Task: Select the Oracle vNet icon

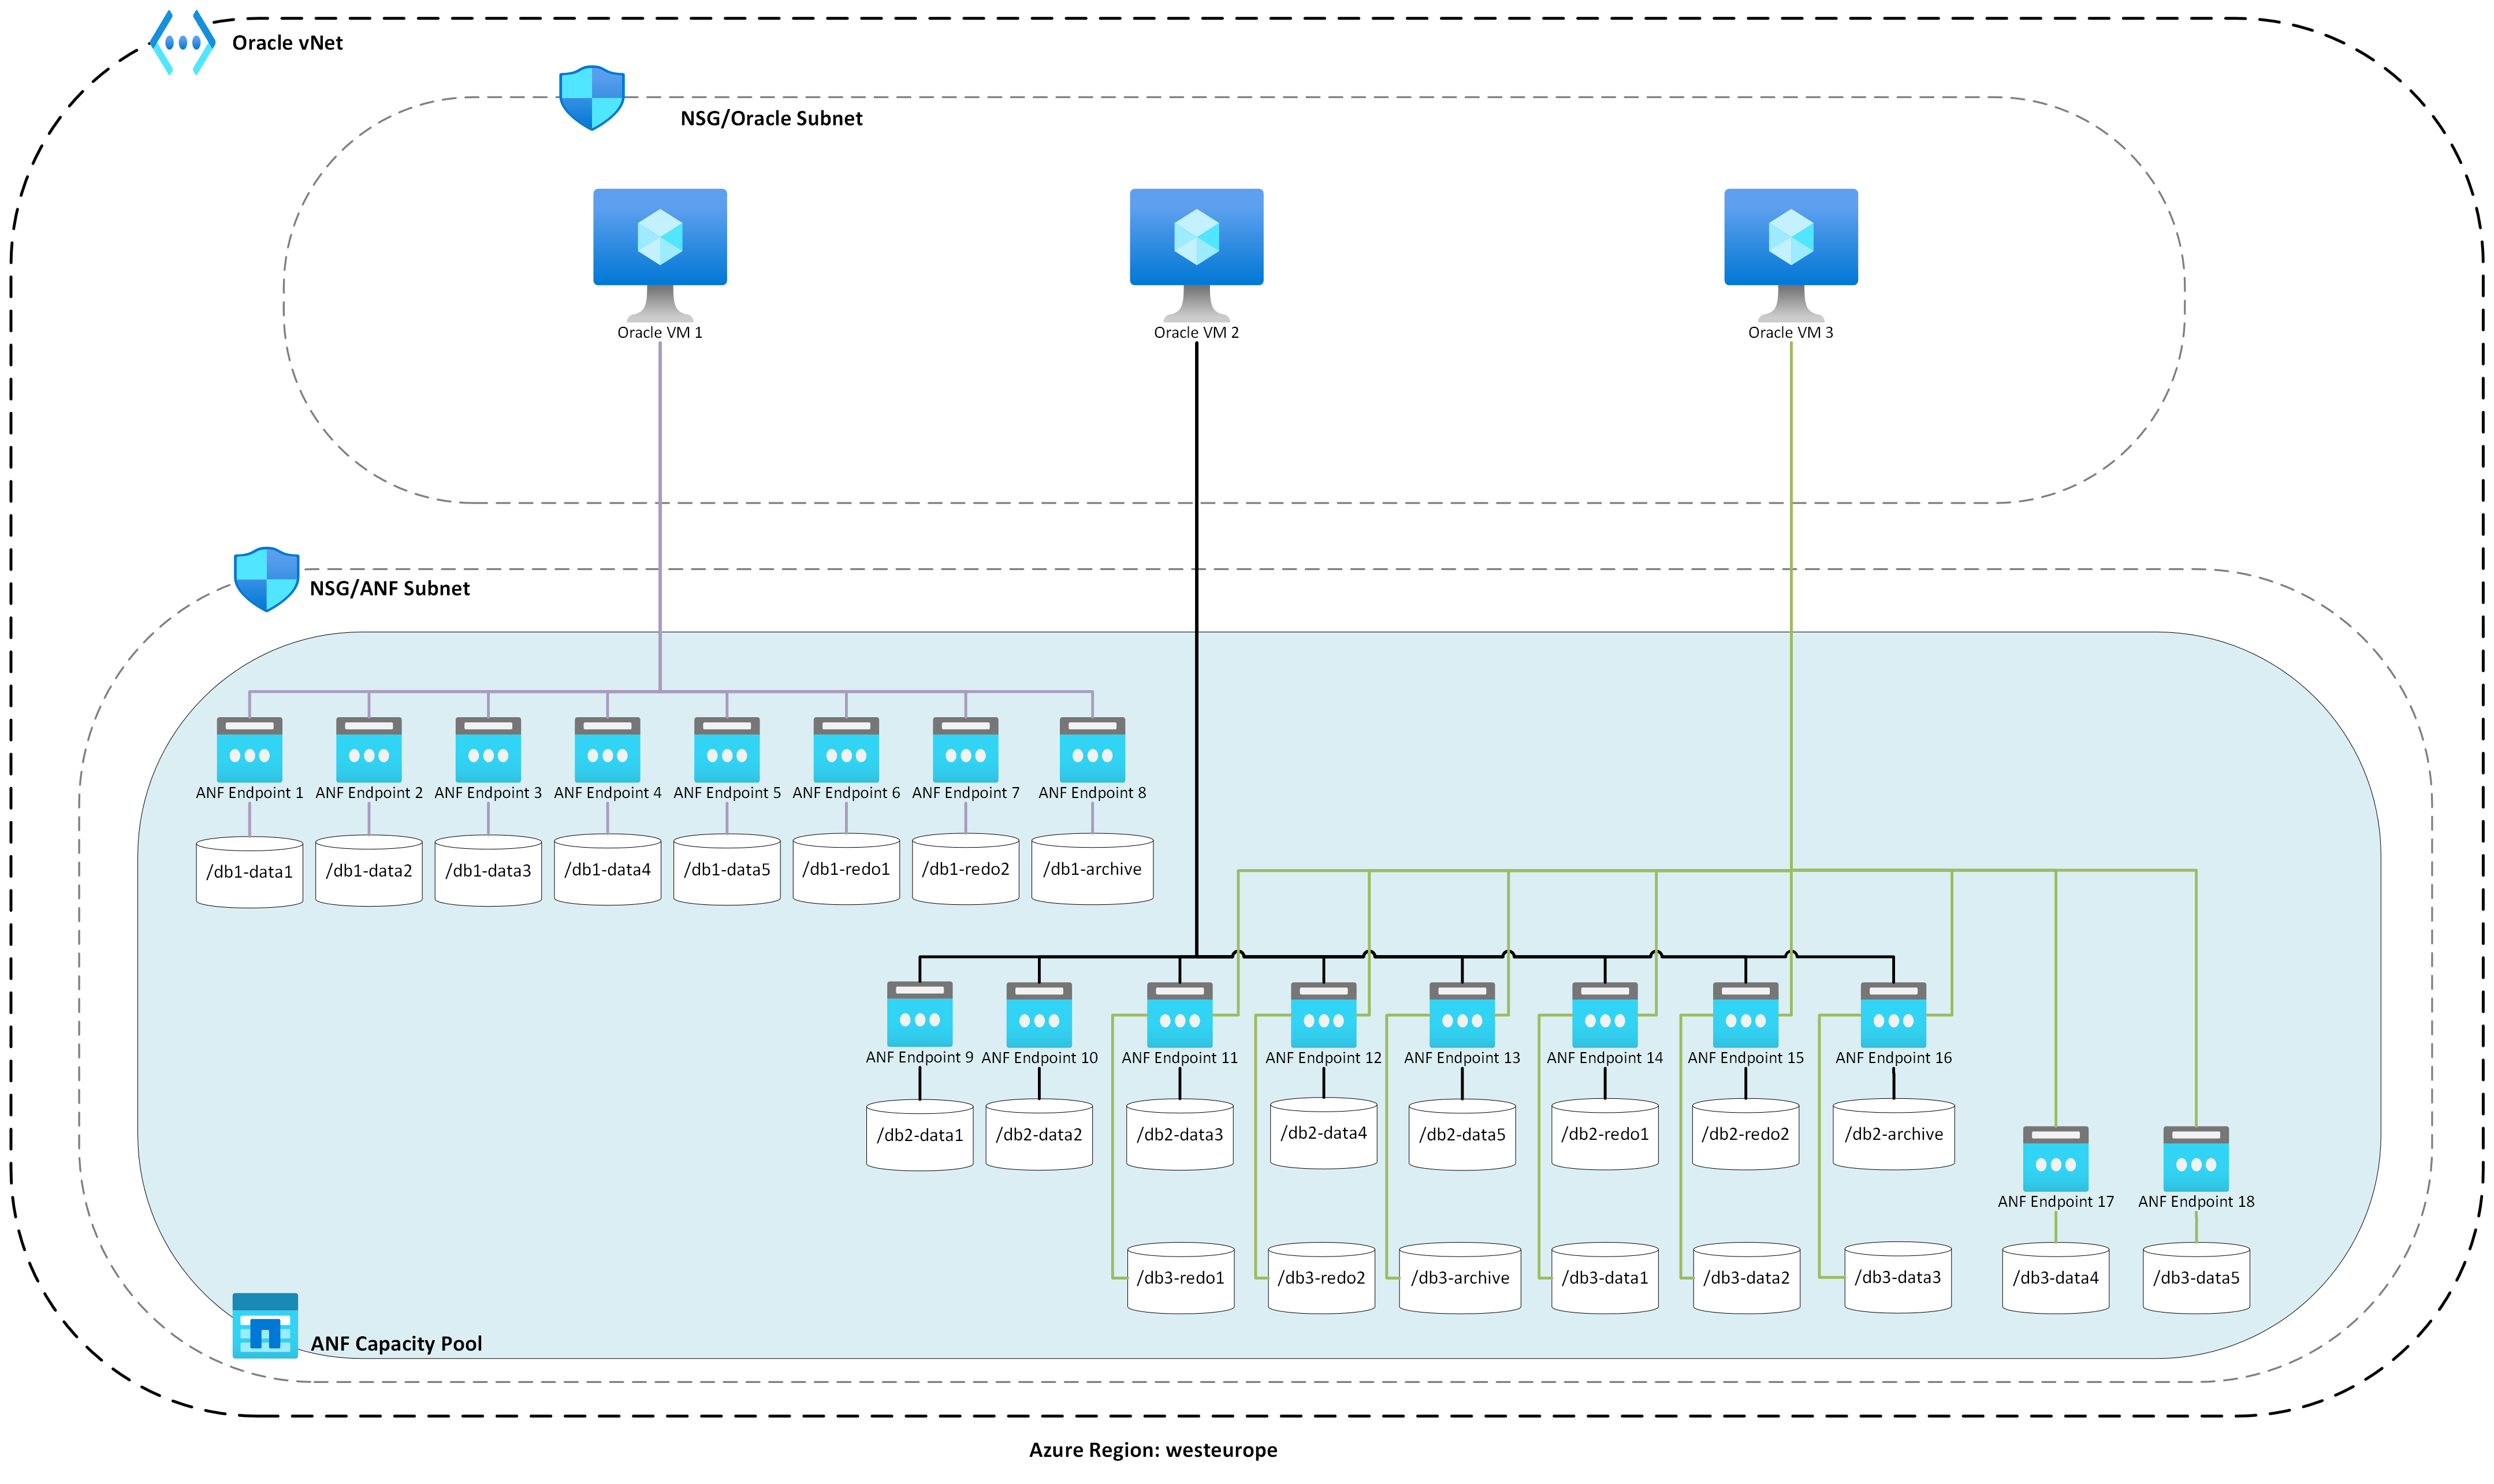Action: click(x=182, y=43)
